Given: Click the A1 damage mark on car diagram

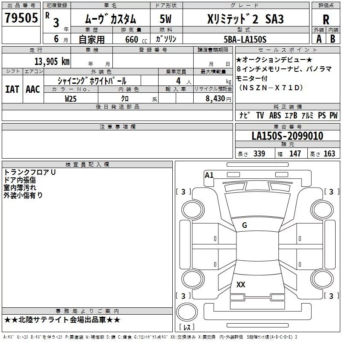Looking at the screenshot, I should coord(209,175).
